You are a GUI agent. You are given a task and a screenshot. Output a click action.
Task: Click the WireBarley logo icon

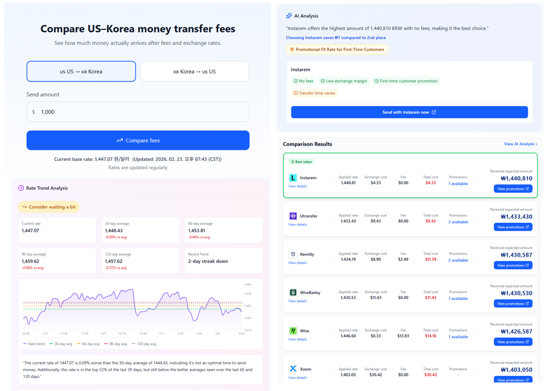(293, 292)
